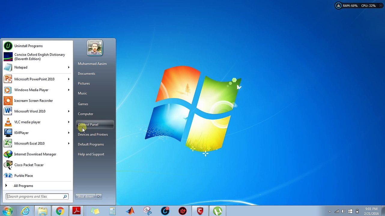Click Get Windows 10 tray icon
Screen dimensions: 385x216
click(350, 211)
